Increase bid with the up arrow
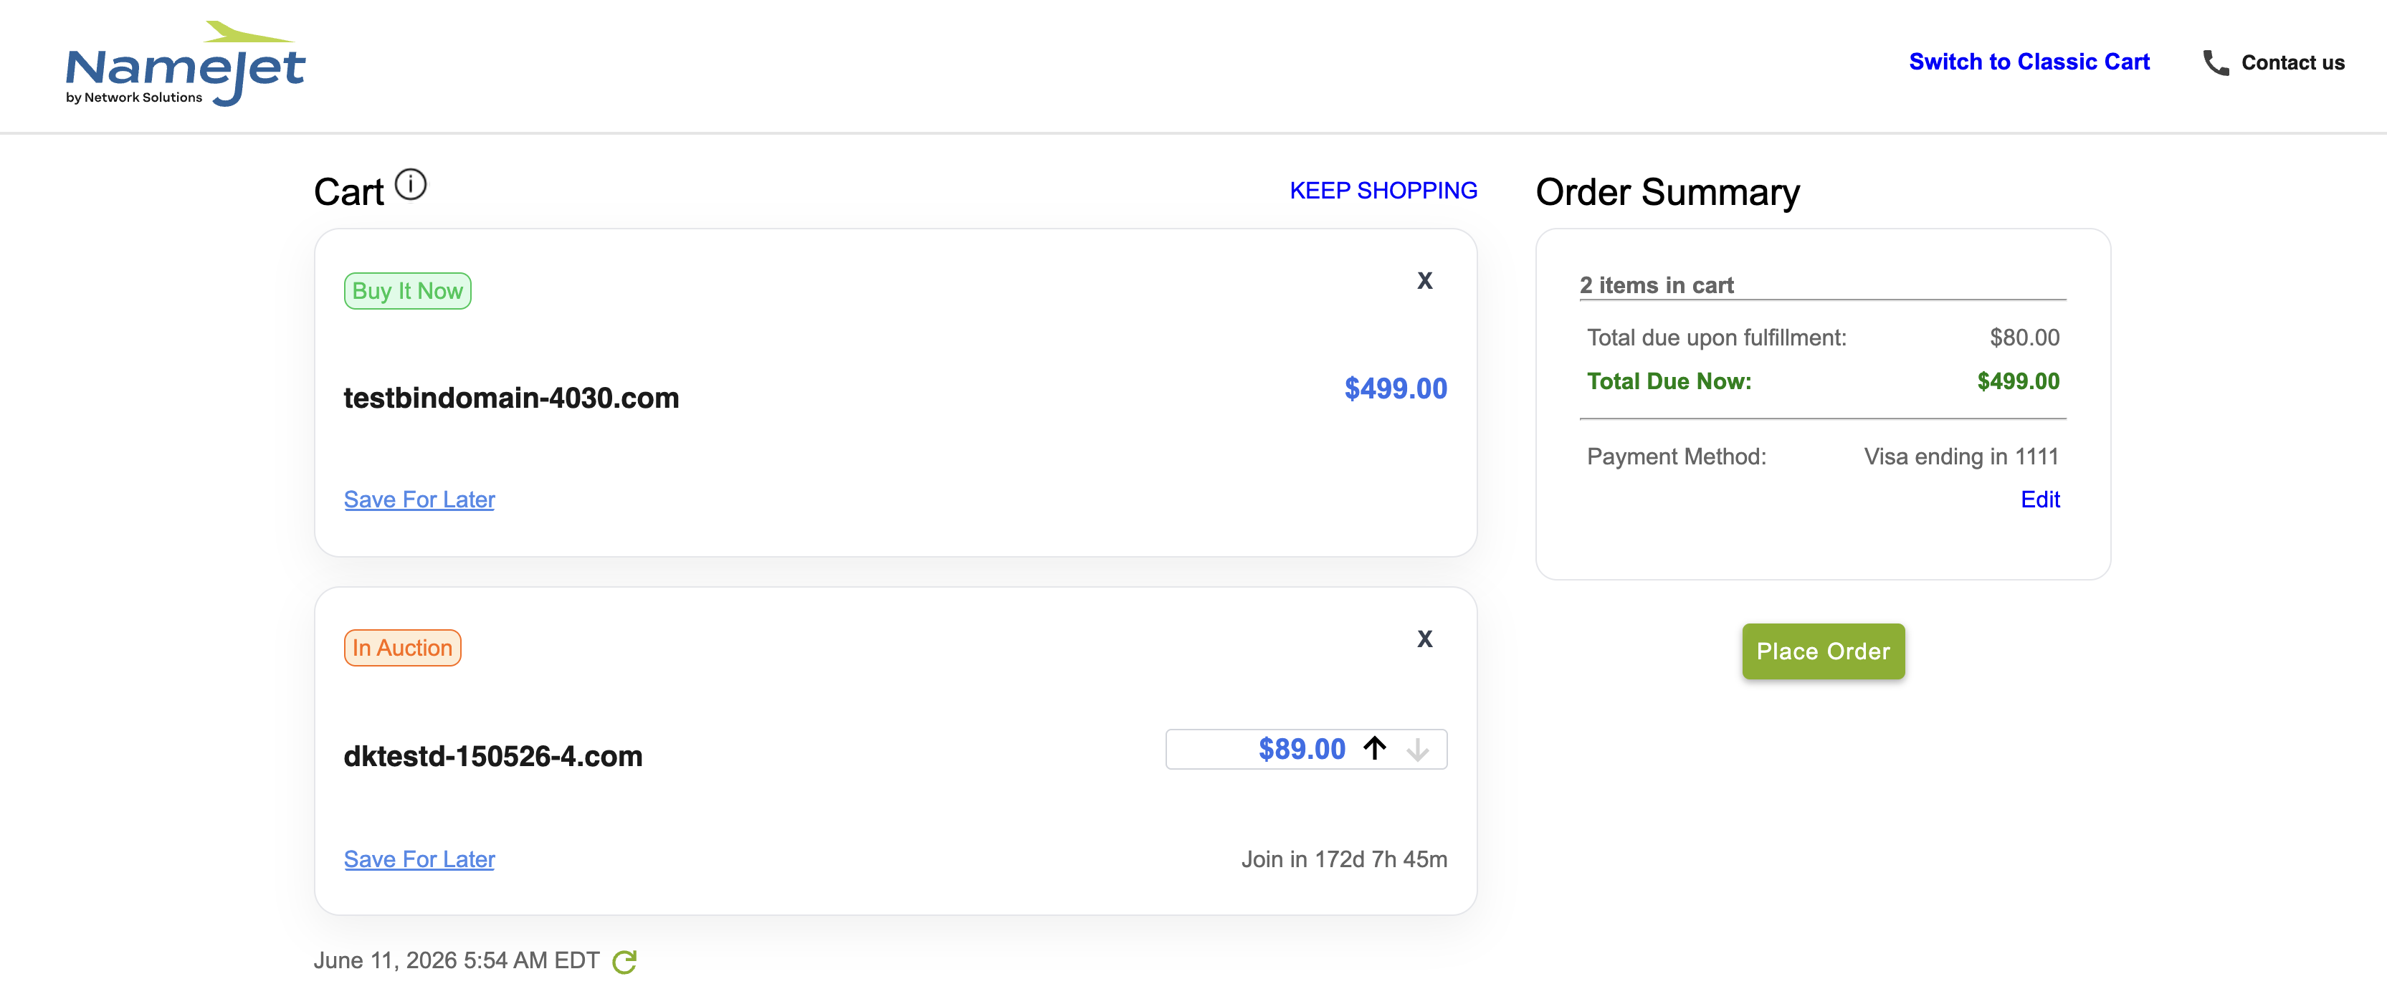The width and height of the screenshot is (2387, 989). 1374,748
